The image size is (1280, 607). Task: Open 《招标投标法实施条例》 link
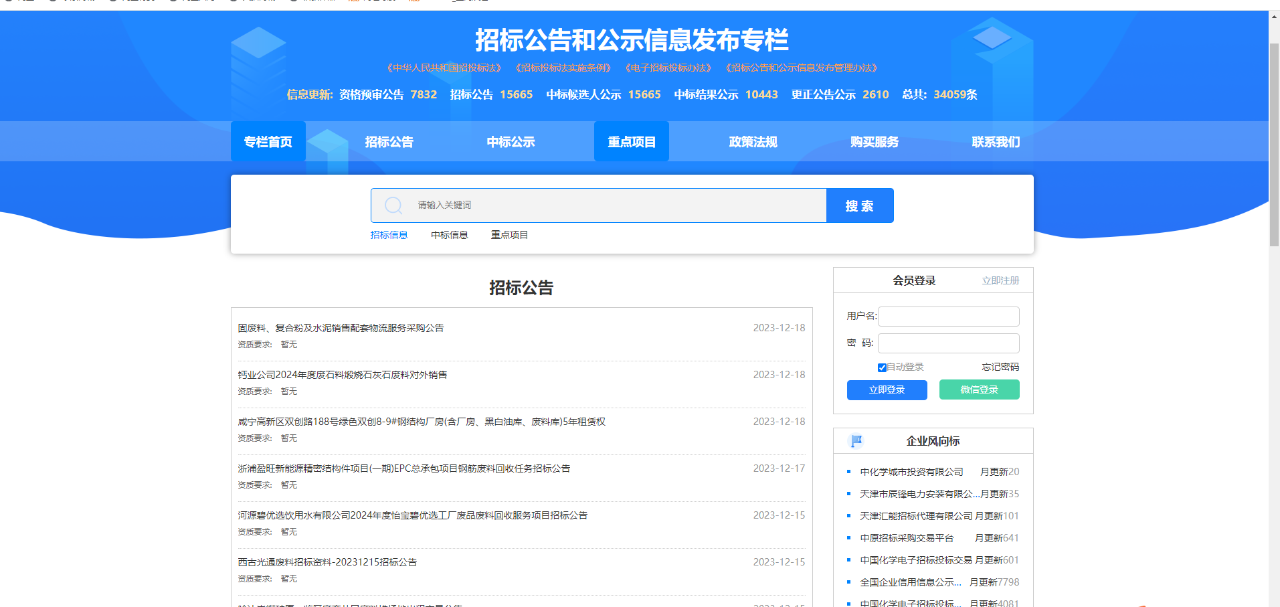[x=563, y=68]
